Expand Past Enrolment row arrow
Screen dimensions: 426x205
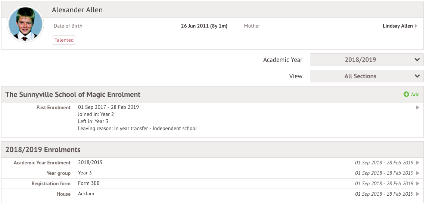point(418,108)
